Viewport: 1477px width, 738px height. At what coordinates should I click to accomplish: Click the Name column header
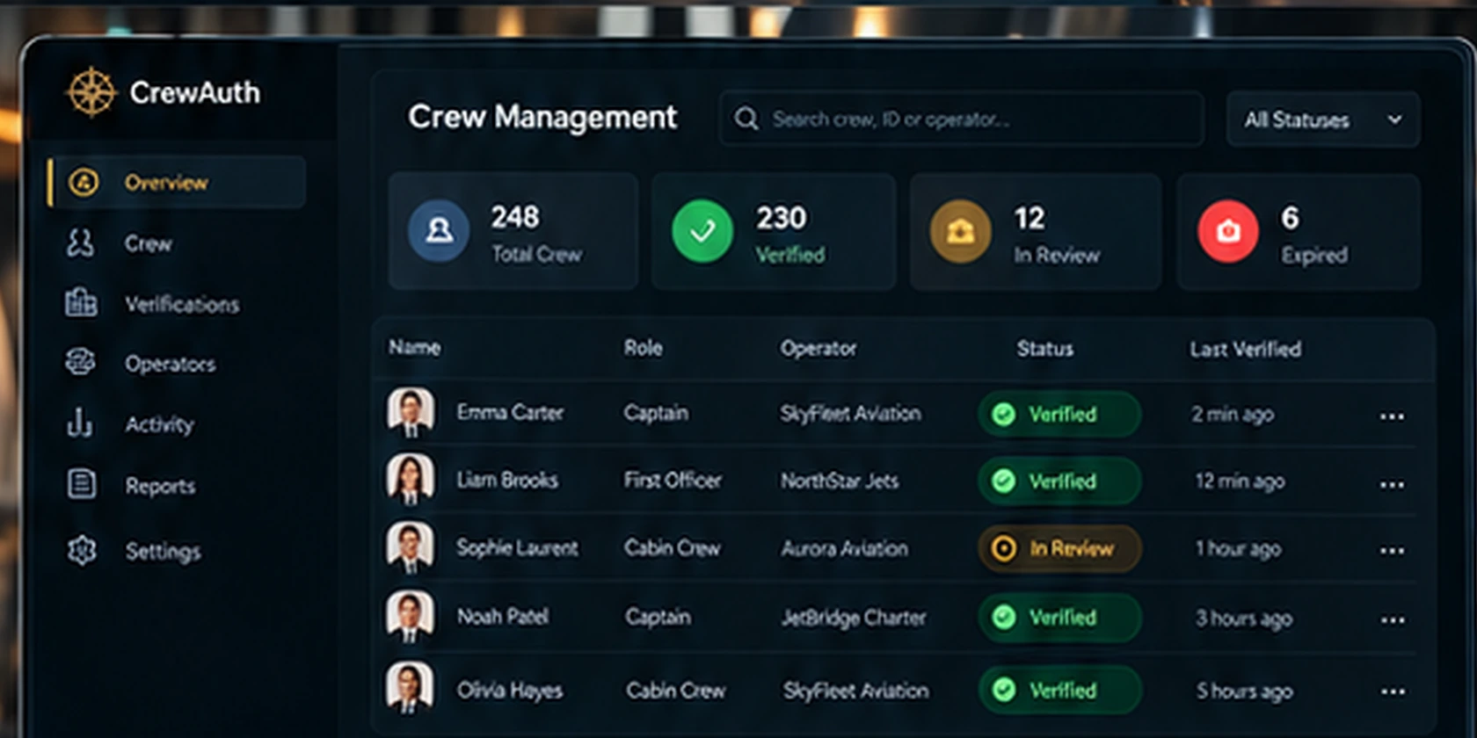415,347
